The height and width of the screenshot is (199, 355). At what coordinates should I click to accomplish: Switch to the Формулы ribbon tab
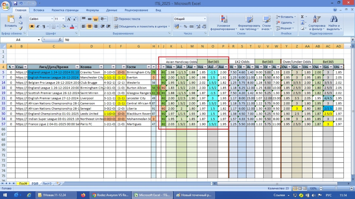pos(92,10)
